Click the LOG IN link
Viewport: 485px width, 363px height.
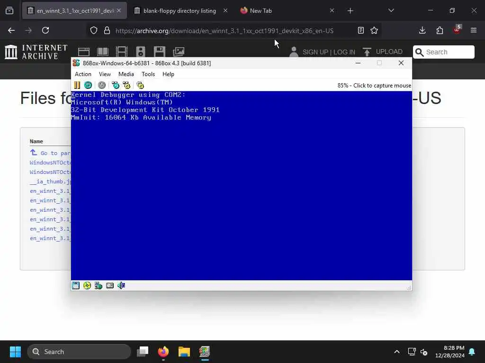coord(344,52)
